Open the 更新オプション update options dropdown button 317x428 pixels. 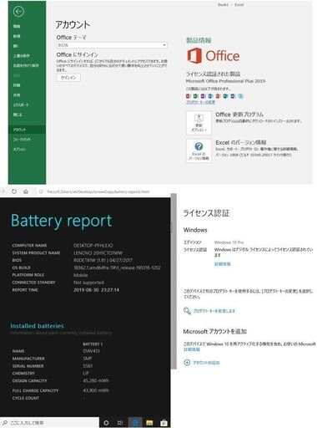[199, 123]
